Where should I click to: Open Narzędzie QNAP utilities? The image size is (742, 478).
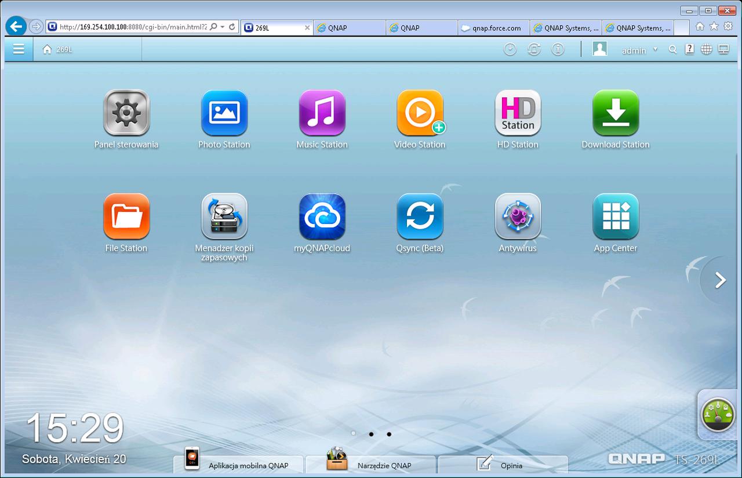pyautogui.click(x=370, y=465)
